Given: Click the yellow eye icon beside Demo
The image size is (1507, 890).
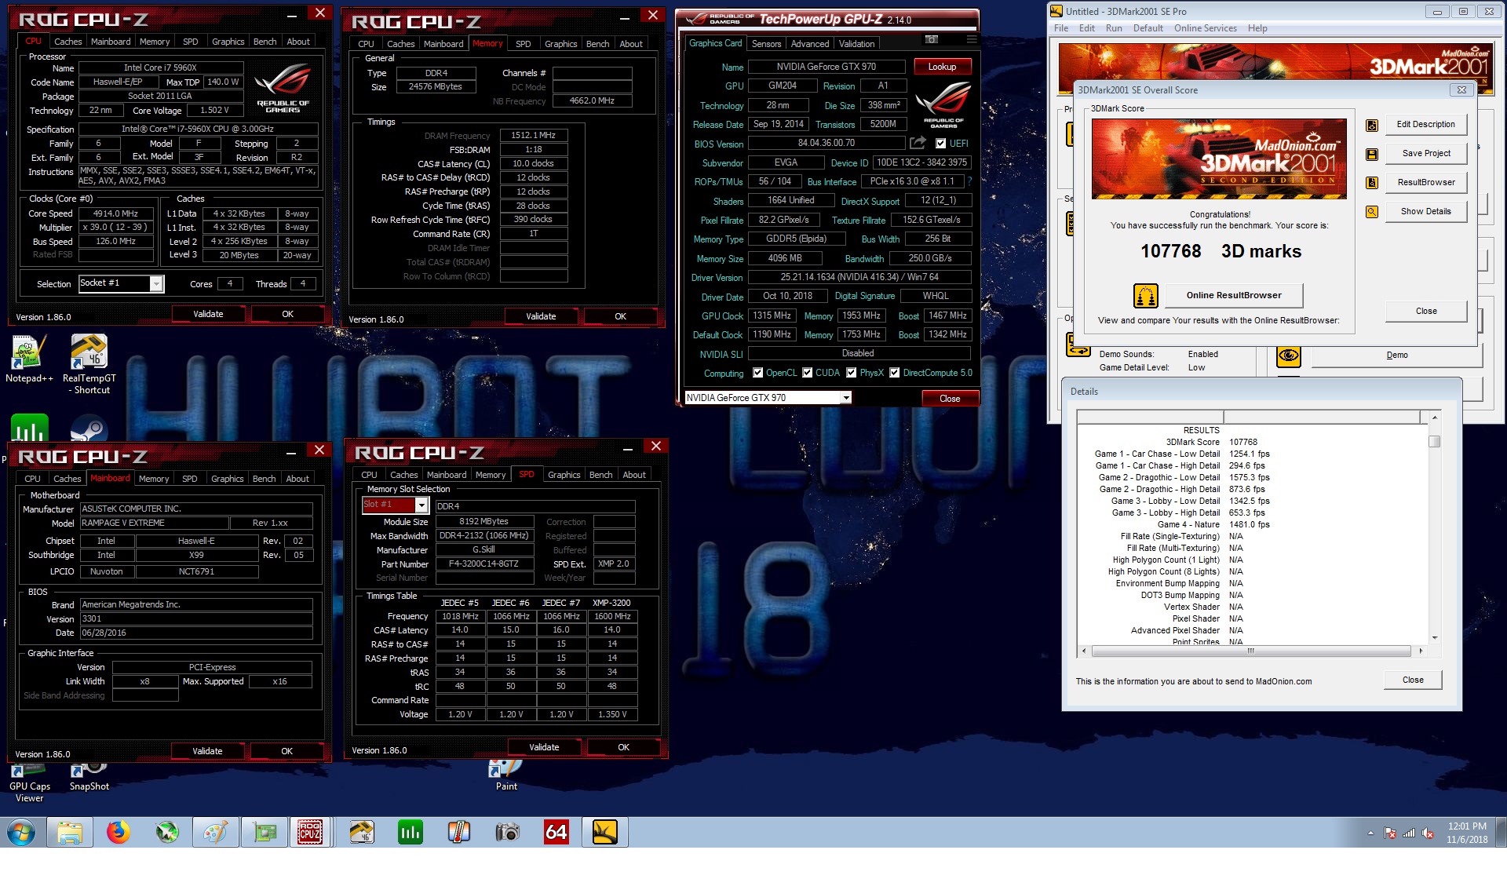Looking at the screenshot, I should tap(1289, 356).
